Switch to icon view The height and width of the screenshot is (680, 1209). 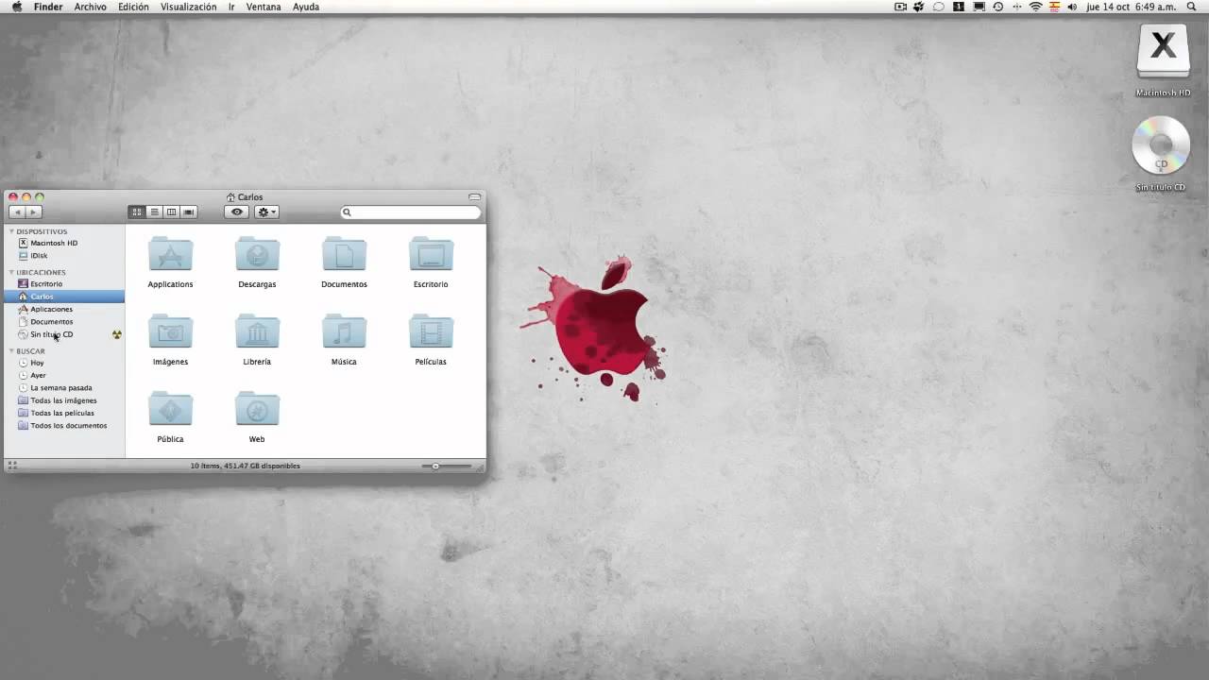137,212
